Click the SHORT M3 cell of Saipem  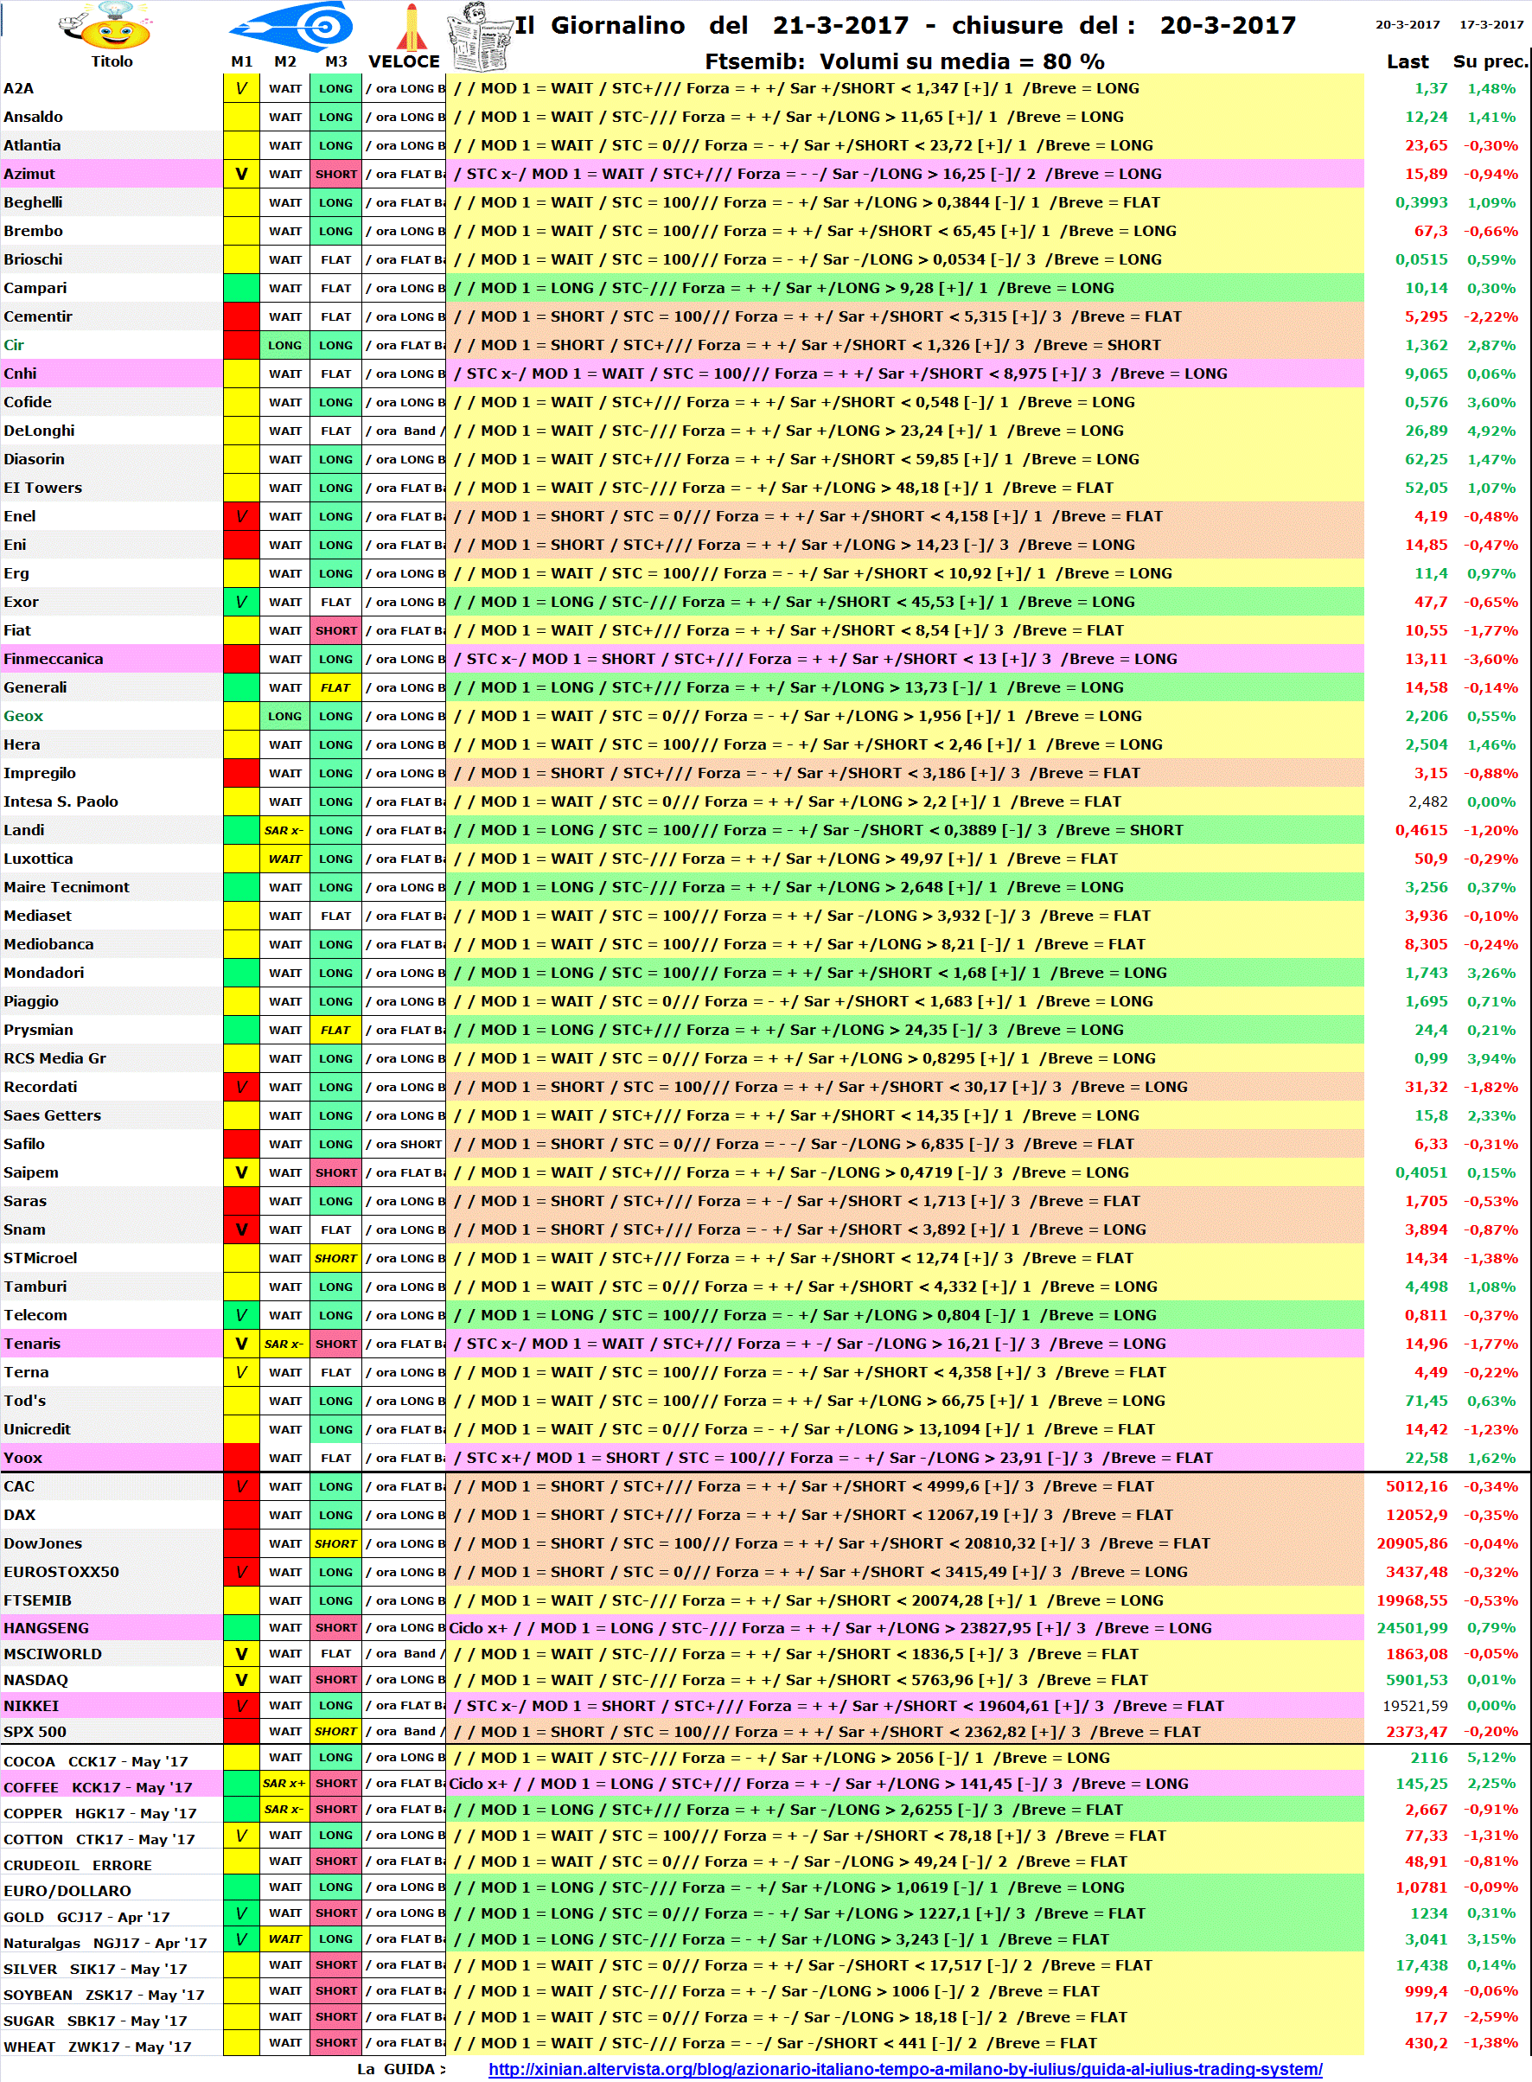pos(335,1172)
